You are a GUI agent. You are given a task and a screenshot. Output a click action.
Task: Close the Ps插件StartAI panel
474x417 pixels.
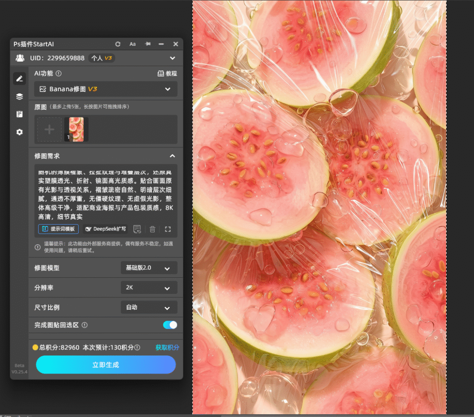pos(175,44)
